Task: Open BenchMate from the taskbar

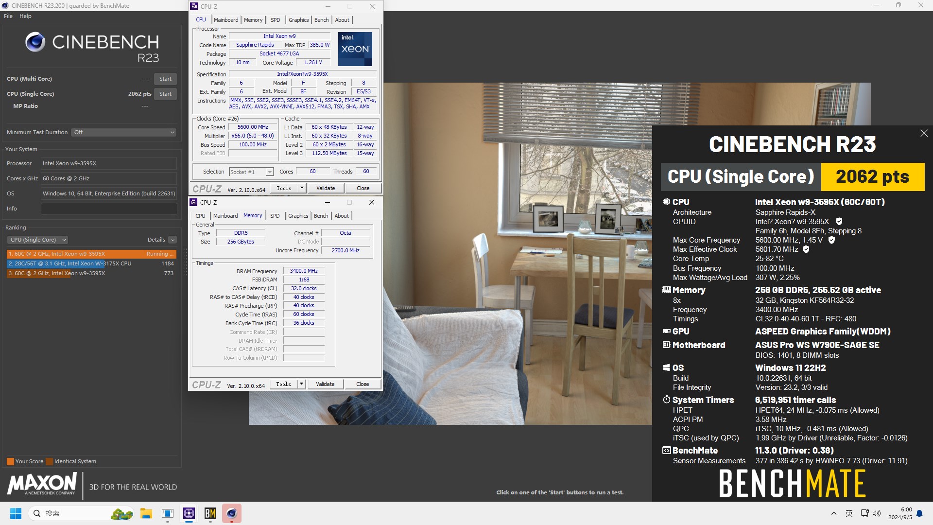Action: pos(210,513)
